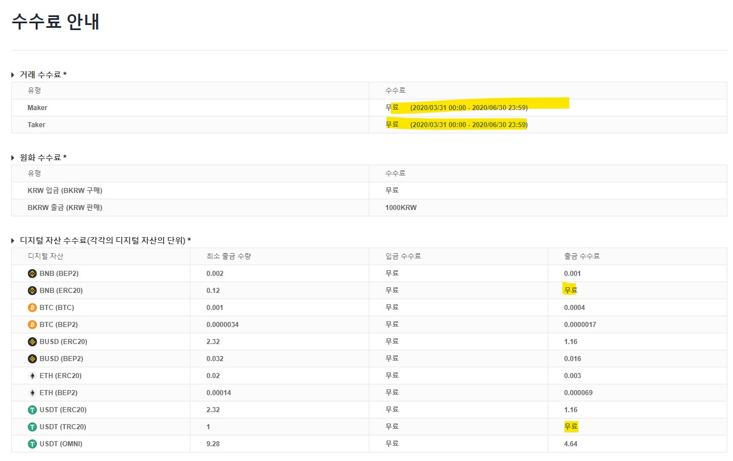
Task: Click the USDT (TRC20) tether icon
Action: [32, 426]
